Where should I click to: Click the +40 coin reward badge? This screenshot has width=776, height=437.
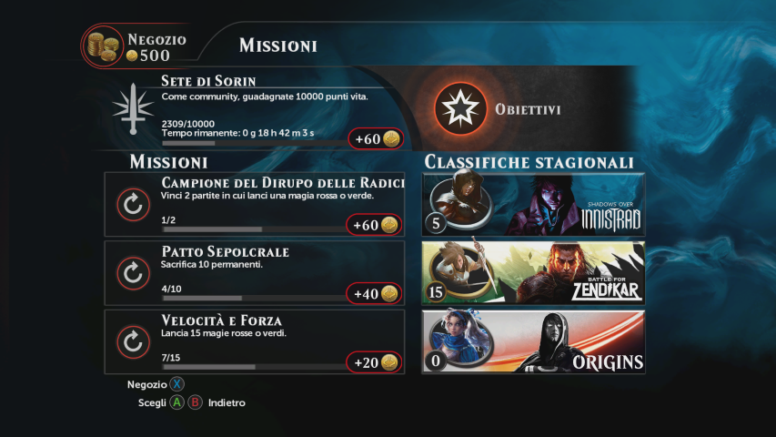pos(375,293)
